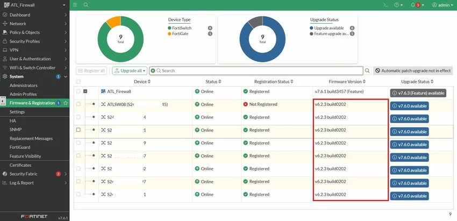Open the Network menu
This screenshot has width=457, height=221.
click(x=35, y=24)
